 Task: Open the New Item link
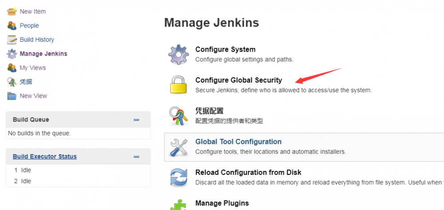click(x=32, y=12)
